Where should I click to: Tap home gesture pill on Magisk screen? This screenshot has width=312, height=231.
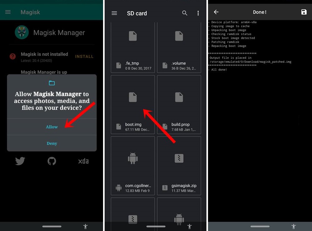52,226
